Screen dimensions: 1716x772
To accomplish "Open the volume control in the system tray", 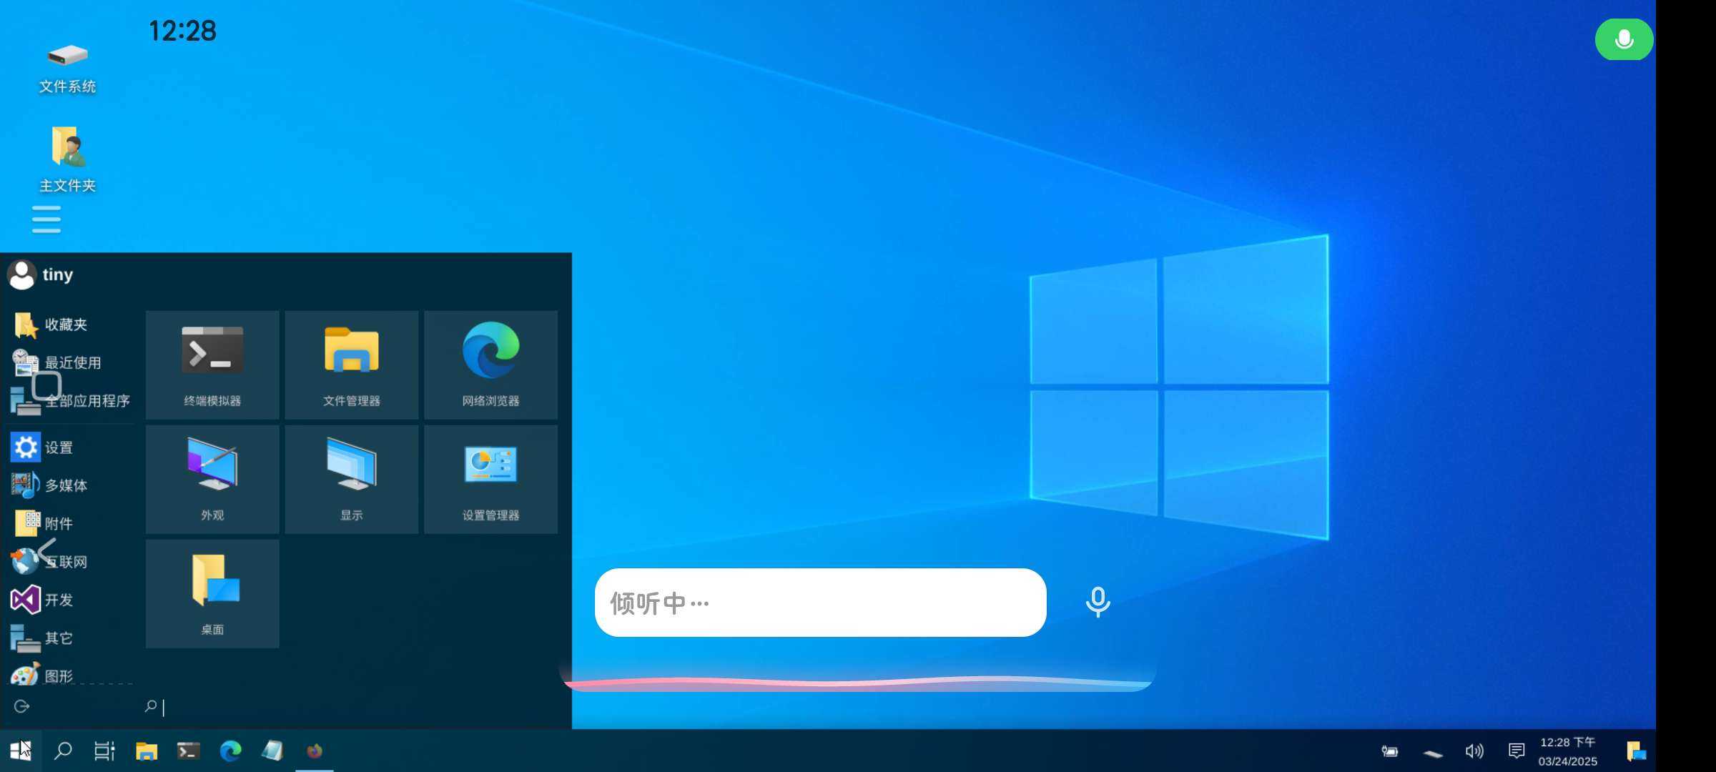I will click(1474, 751).
